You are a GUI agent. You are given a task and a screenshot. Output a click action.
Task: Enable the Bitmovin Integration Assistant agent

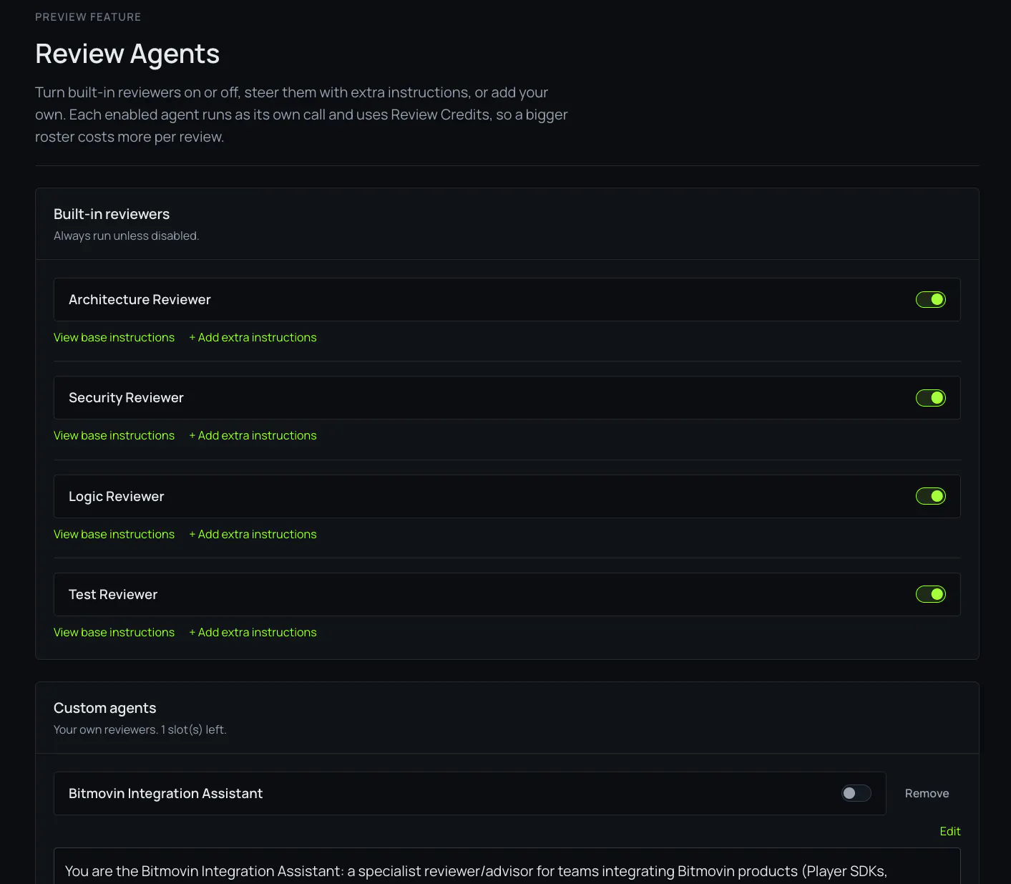point(856,793)
